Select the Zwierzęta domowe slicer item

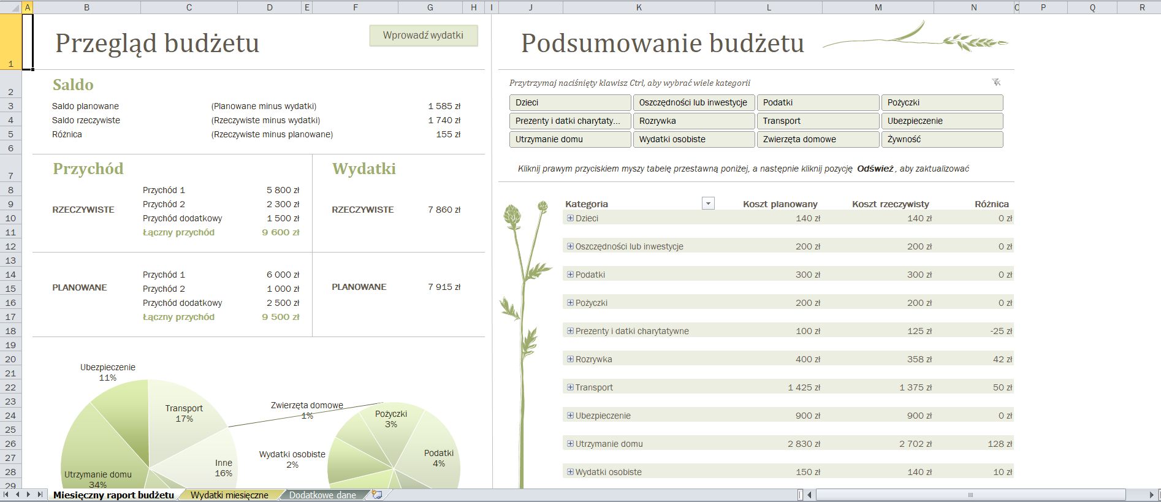click(818, 139)
